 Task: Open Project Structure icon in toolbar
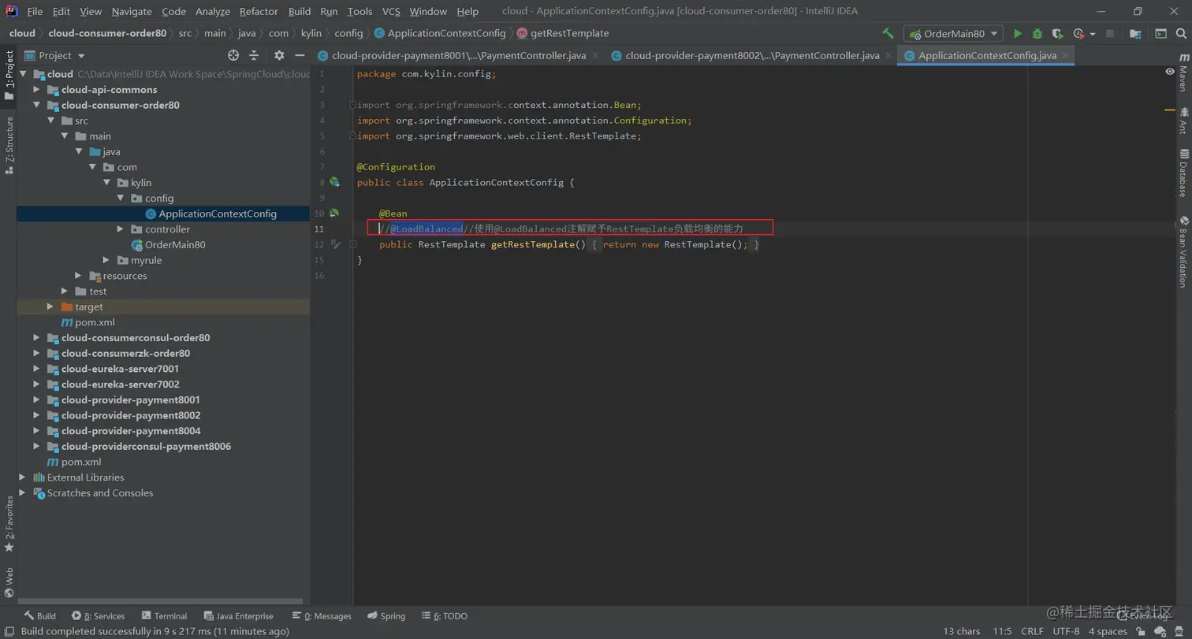click(x=1135, y=34)
